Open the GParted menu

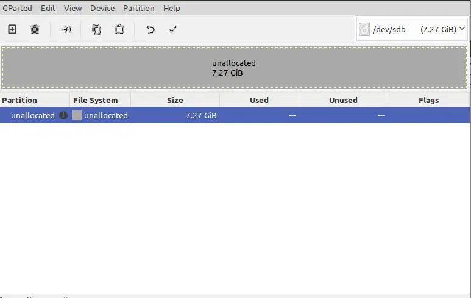(x=17, y=8)
